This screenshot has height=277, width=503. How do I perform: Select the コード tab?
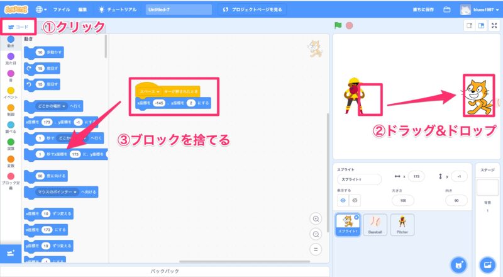(x=18, y=27)
